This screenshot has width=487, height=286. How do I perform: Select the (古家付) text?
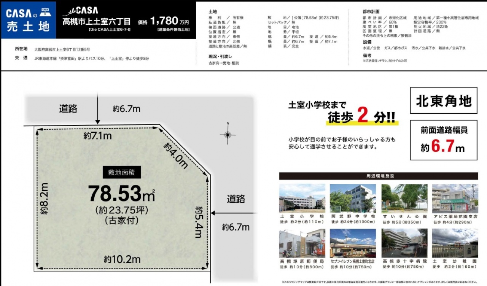(121, 220)
